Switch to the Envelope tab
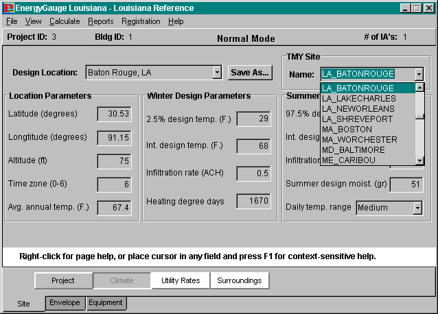Image resolution: width=438 pixels, height=314 pixels. tap(65, 303)
